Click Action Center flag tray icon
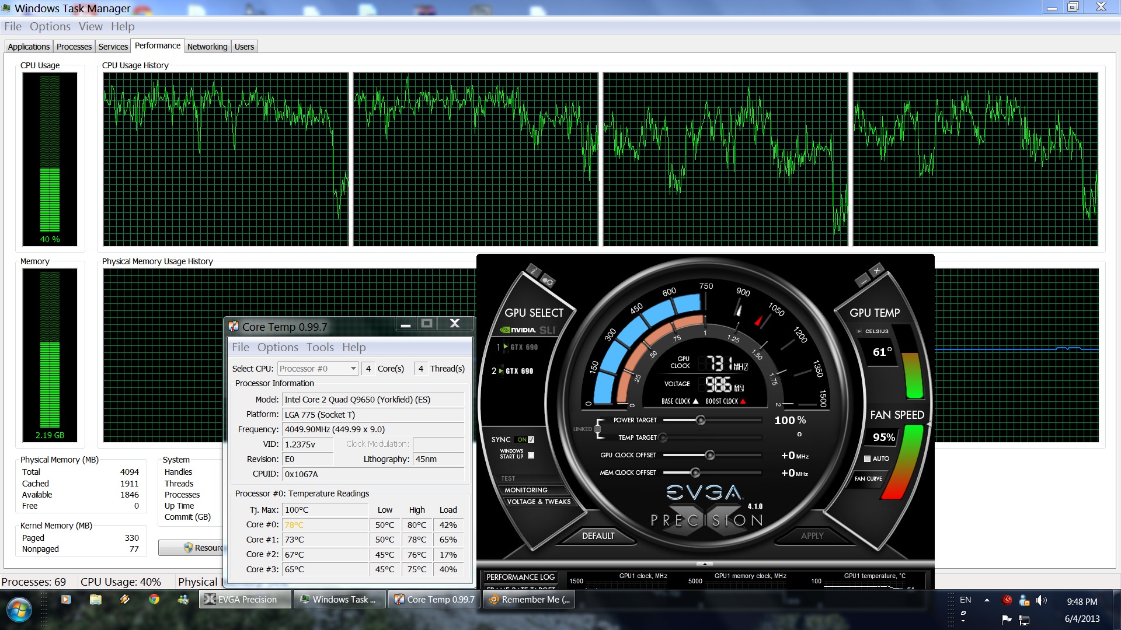 click(1007, 619)
